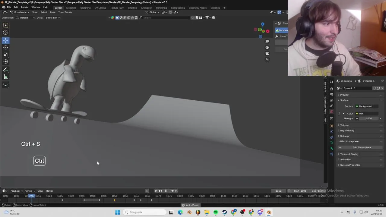
Task: Open the Scene properties tab
Action: (x=332, y=106)
